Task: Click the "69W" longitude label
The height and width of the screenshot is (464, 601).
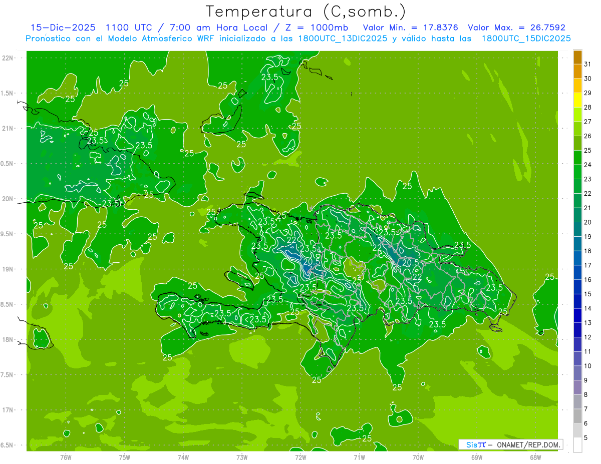Action: click(477, 457)
